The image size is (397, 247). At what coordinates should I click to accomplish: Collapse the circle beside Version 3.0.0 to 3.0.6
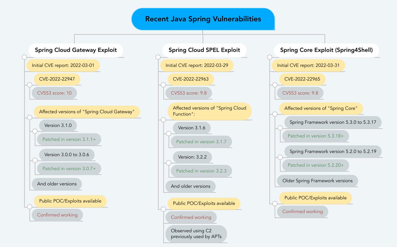[35, 161]
